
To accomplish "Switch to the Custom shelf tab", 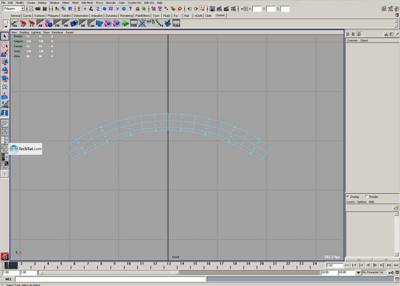I will pos(220,15).
